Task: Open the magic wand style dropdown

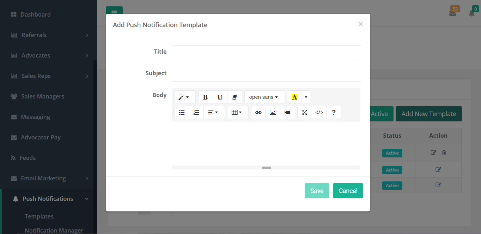Action: click(x=184, y=97)
